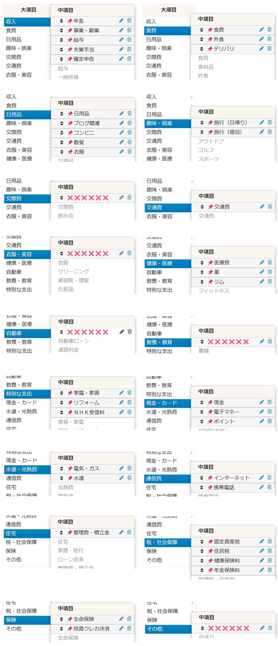This screenshot has height=646, width=278.
Task: Click the reorder arrows next to コンビニ
Action: [61, 133]
